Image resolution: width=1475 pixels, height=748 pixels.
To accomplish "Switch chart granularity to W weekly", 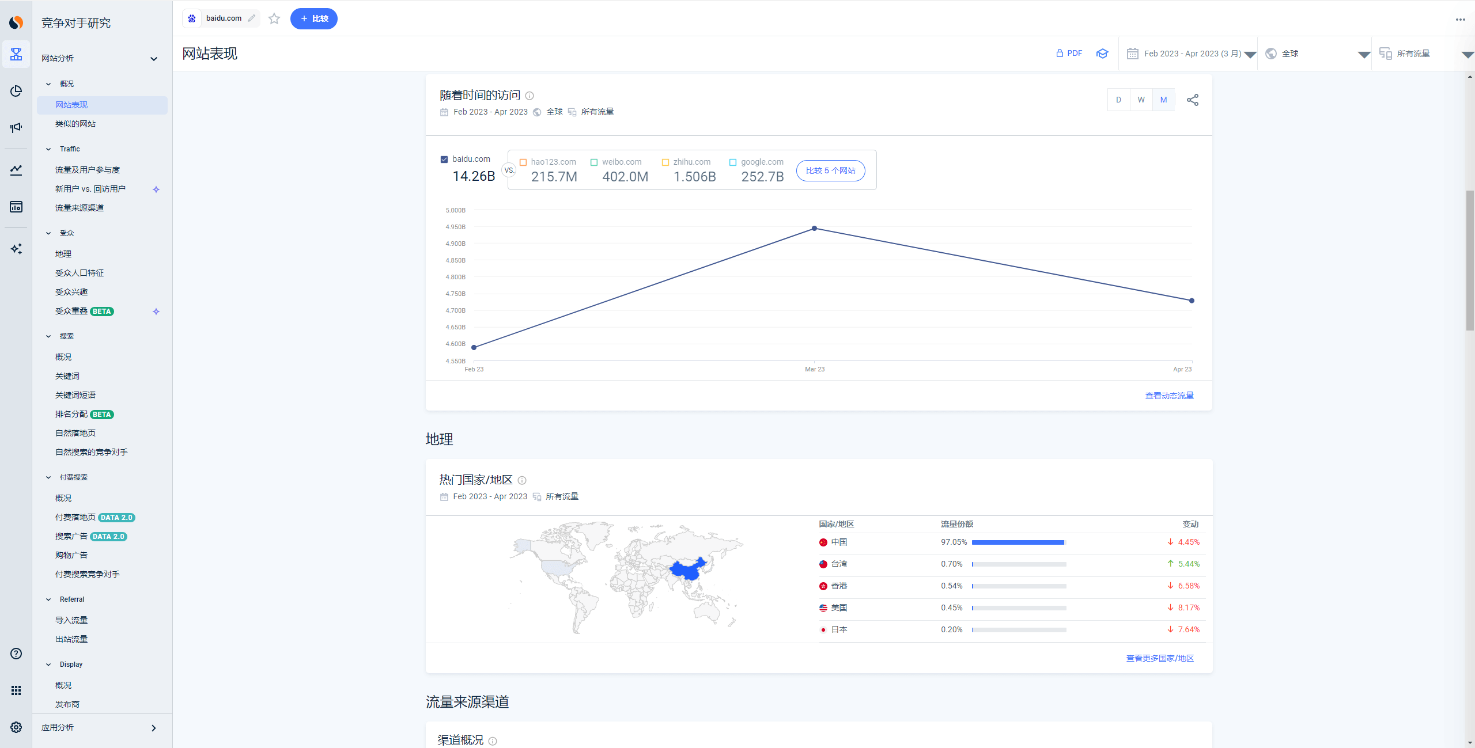I will coord(1141,100).
